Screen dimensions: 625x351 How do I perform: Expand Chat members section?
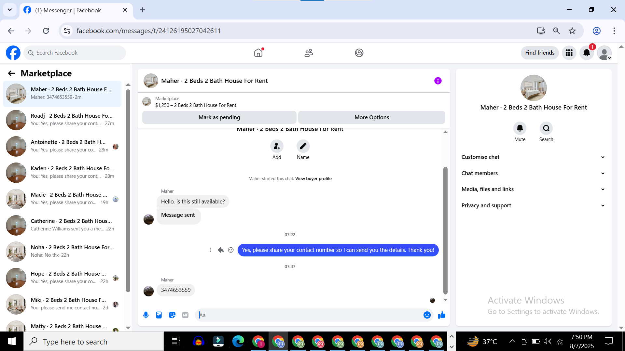click(x=533, y=173)
